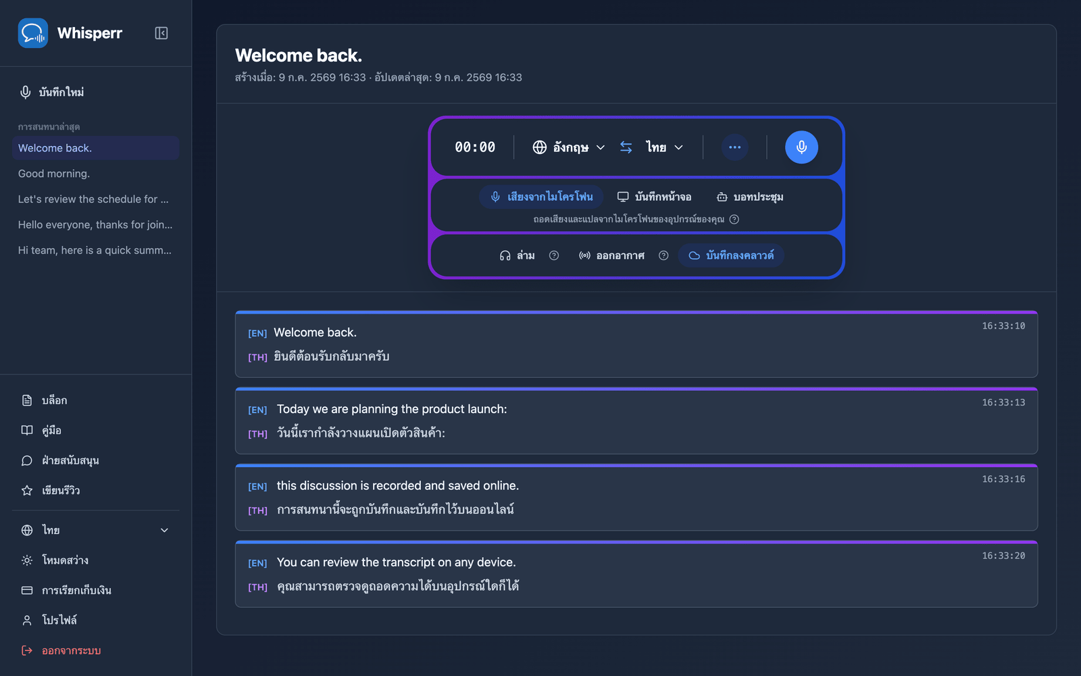Click the globe icon beside อังกฤษ

540,147
